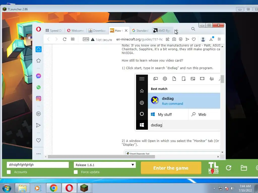Reload the page in Opera
258x193 pixels.
[x=64, y=39]
